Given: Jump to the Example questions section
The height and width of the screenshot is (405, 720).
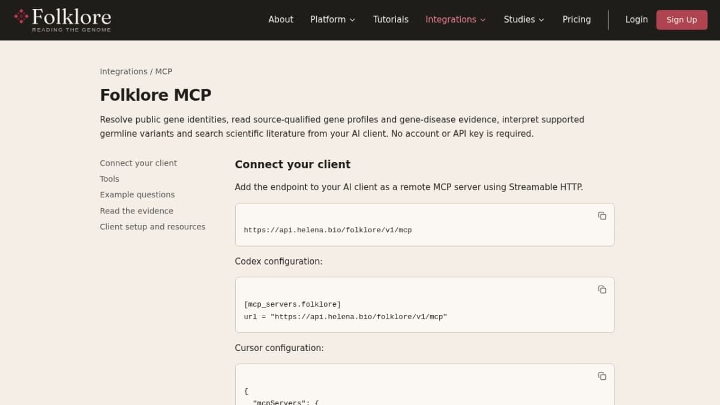Looking at the screenshot, I should pyautogui.click(x=137, y=194).
